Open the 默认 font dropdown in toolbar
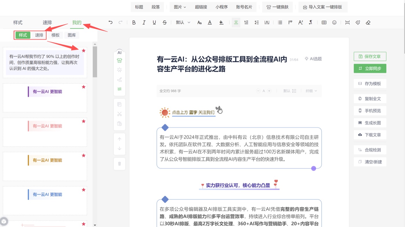Screen dimensions: 405x227 (183, 23)
